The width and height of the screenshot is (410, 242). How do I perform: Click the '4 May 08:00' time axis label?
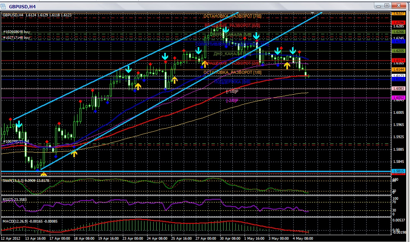303,239
